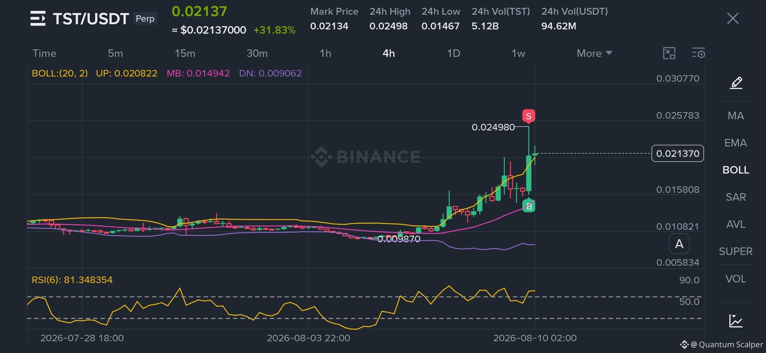
Task: Enable the MA indicator
Action: point(736,116)
